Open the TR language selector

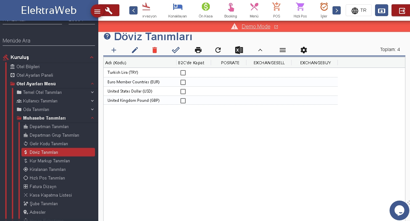(x=359, y=11)
